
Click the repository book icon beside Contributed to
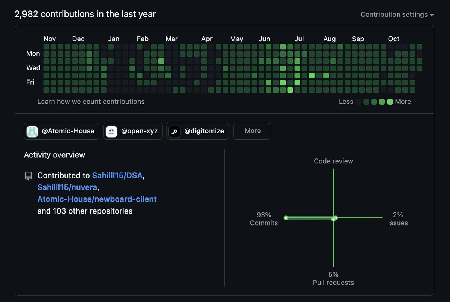(28, 176)
